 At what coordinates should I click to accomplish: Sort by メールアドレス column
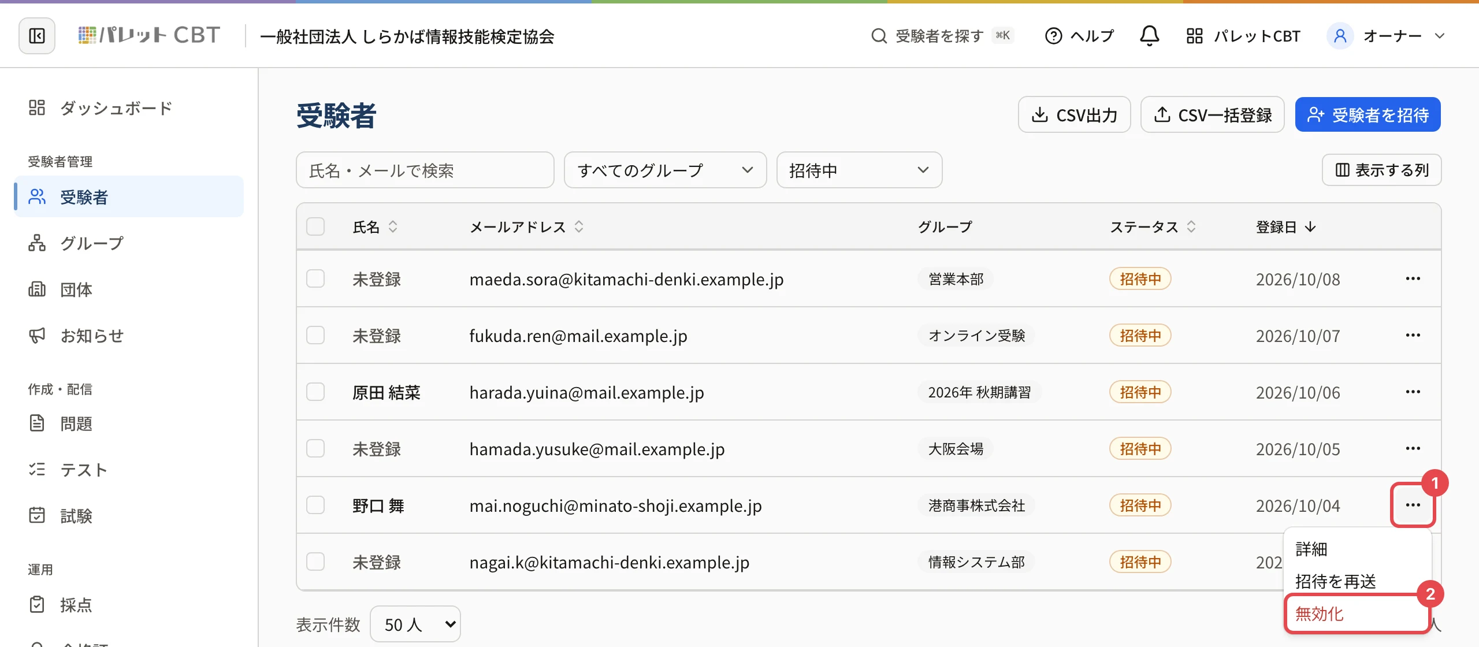click(526, 227)
